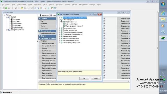Open the Windows Media Player icon

[163, 26]
